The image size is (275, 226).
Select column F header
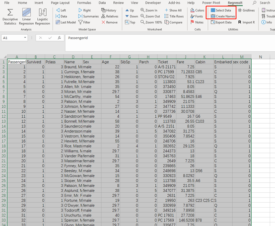[111, 57]
